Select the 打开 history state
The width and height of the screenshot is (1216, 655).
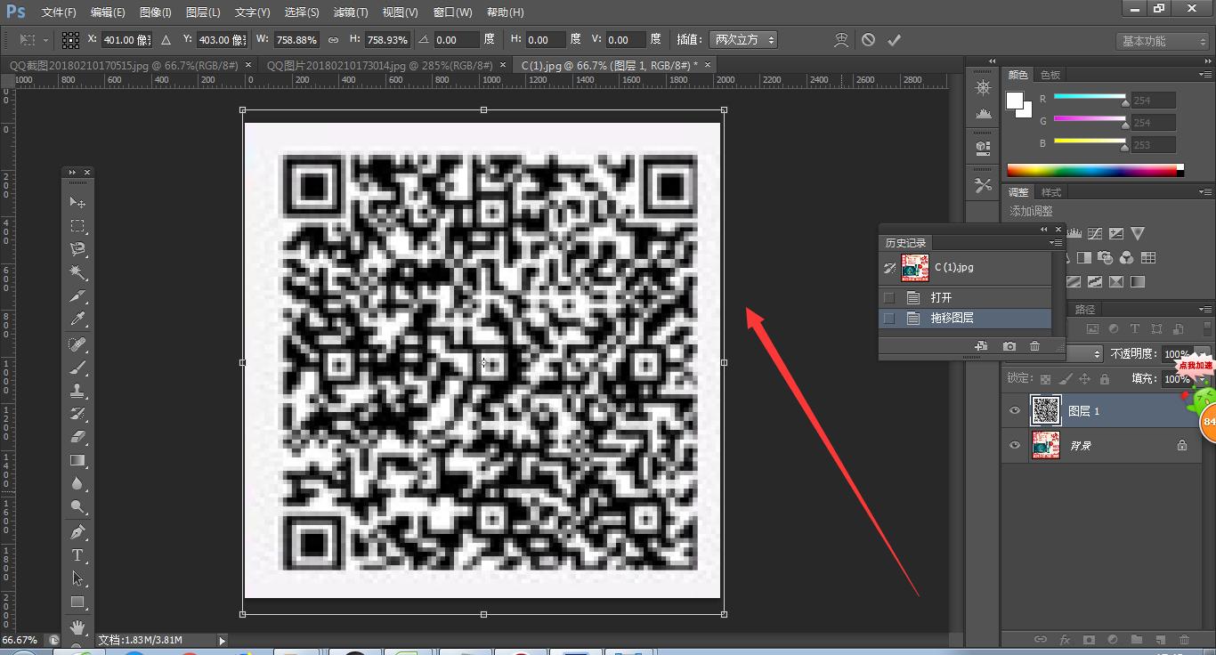(x=941, y=297)
